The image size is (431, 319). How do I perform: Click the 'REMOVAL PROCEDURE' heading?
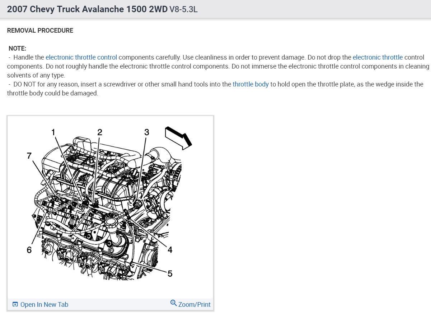40,31
